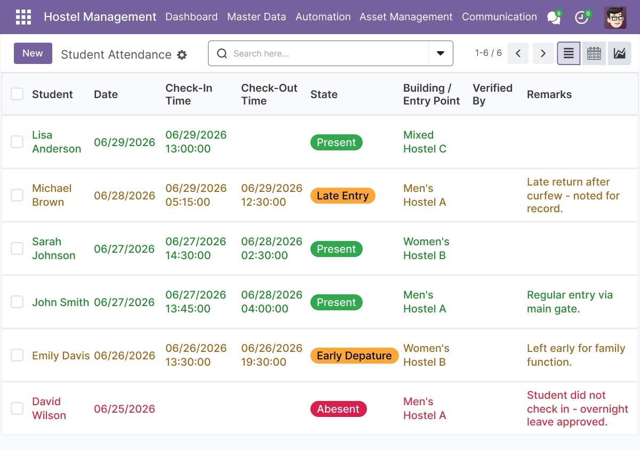Open the John Smith student name
The width and height of the screenshot is (640, 450).
(60, 302)
